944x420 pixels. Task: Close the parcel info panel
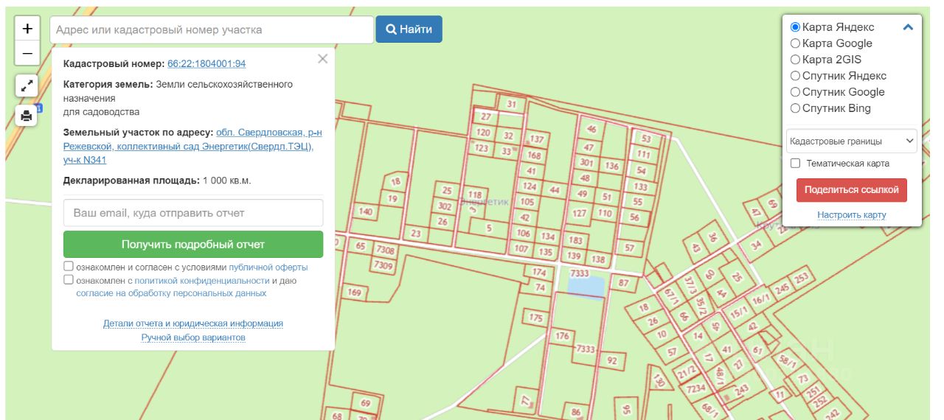pyautogui.click(x=322, y=59)
